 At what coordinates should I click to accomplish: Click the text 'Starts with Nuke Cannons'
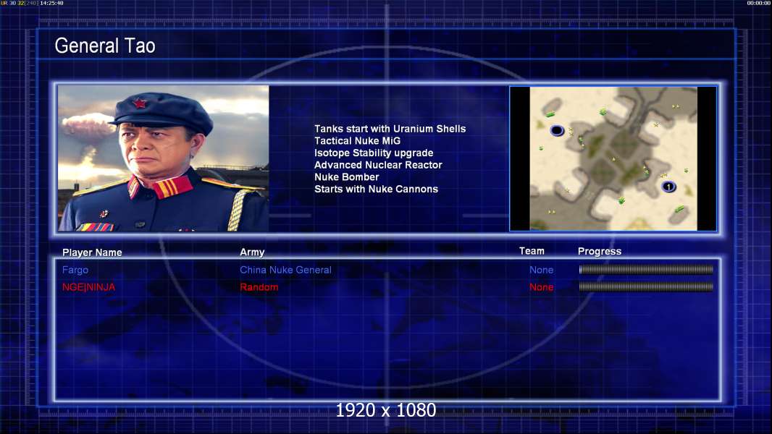pyautogui.click(x=376, y=190)
